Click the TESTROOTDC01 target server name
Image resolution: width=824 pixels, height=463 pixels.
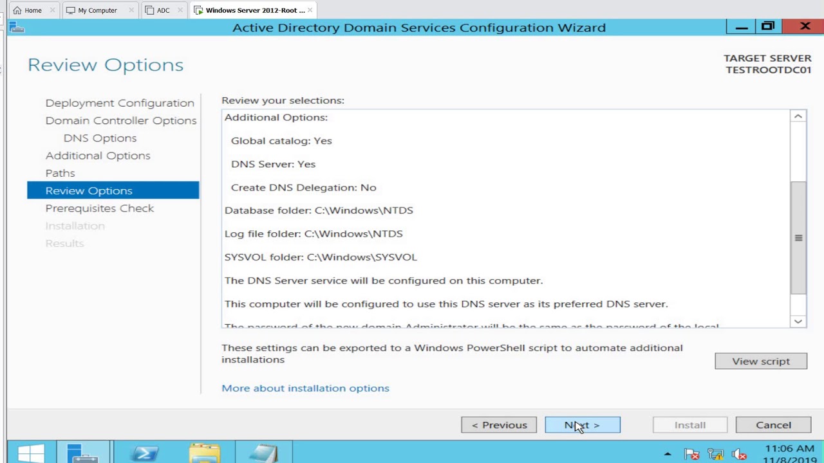click(769, 70)
